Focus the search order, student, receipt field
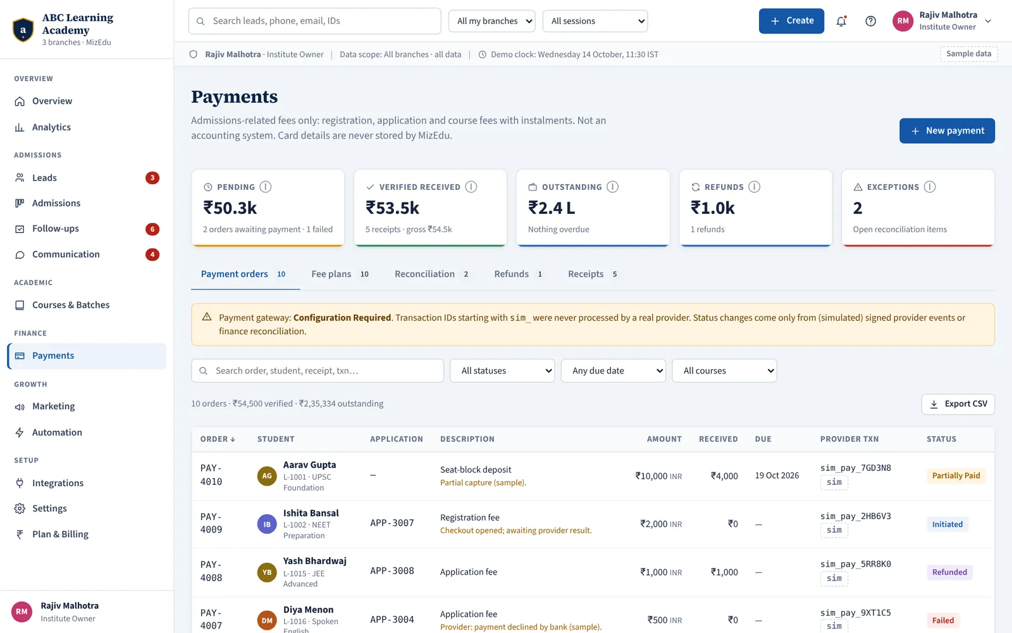1012x633 pixels. (x=318, y=371)
